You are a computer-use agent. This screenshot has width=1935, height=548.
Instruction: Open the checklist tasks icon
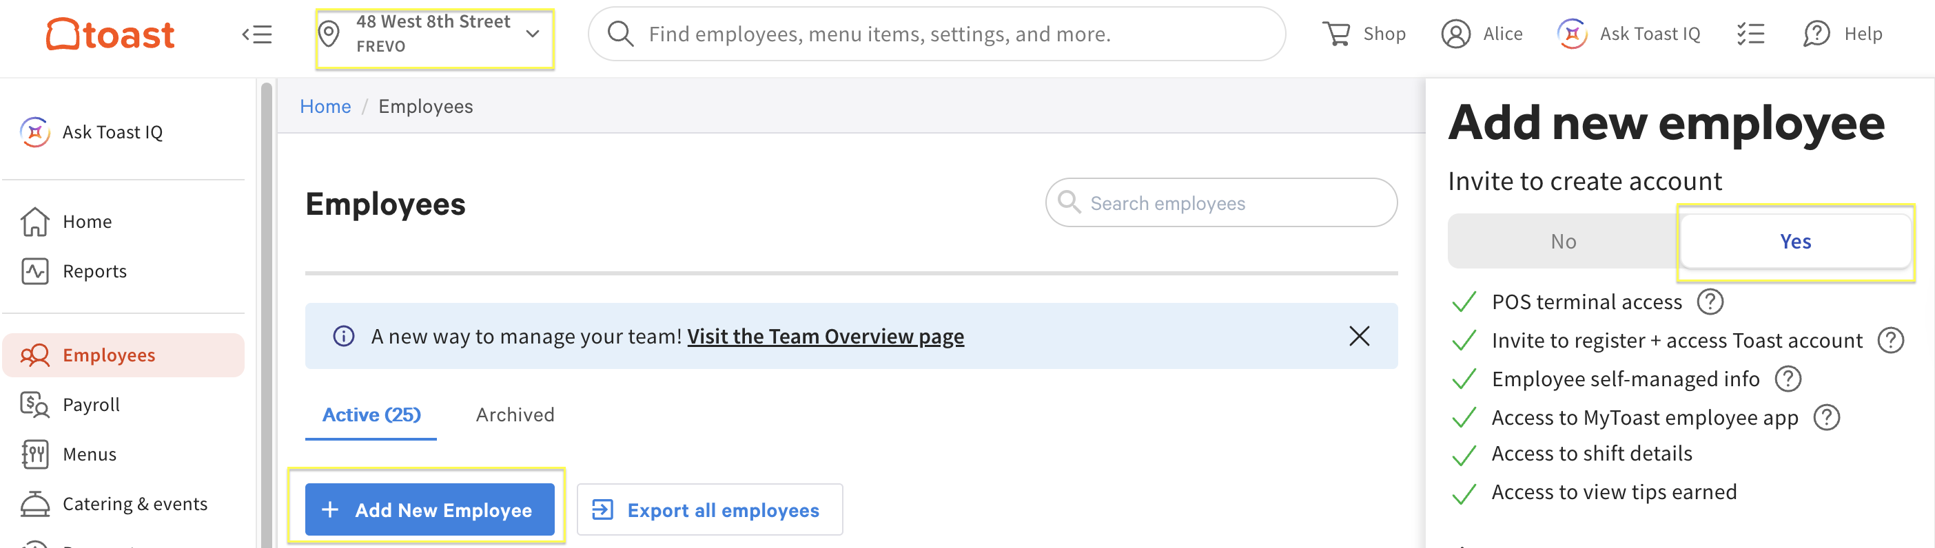[x=1750, y=34]
